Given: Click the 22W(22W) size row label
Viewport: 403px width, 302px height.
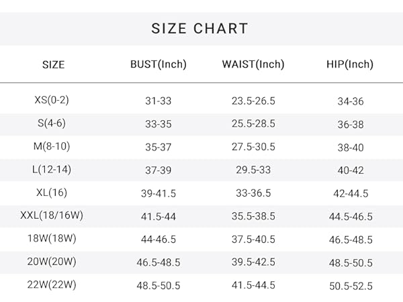Looking at the screenshot, I should (x=52, y=285).
